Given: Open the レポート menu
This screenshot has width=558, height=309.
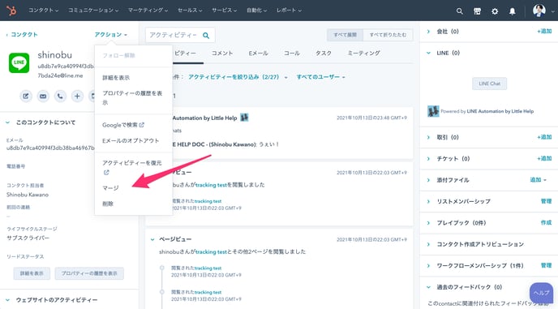Looking at the screenshot, I should tap(289, 11).
